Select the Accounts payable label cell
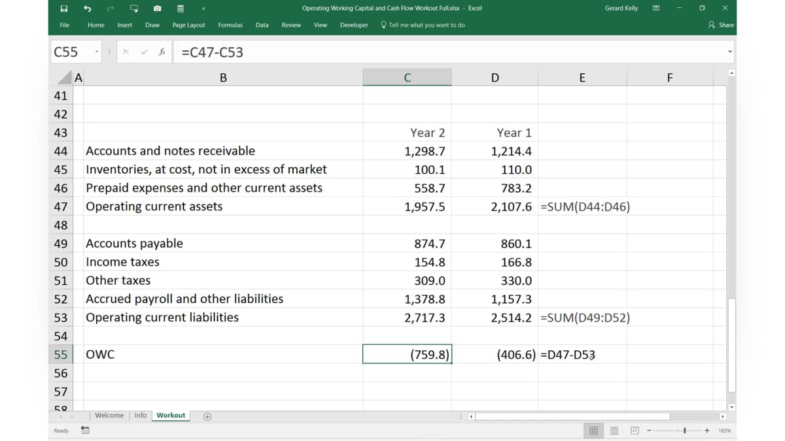The image size is (785, 441). 223,244
